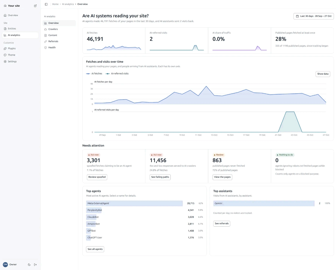Open Referrals section
336x270 pixels.
59,41
